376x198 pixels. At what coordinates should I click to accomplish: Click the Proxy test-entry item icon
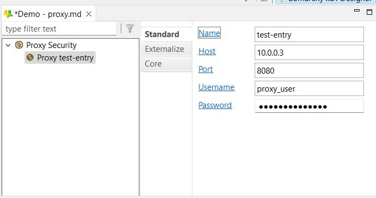click(30, 57)
